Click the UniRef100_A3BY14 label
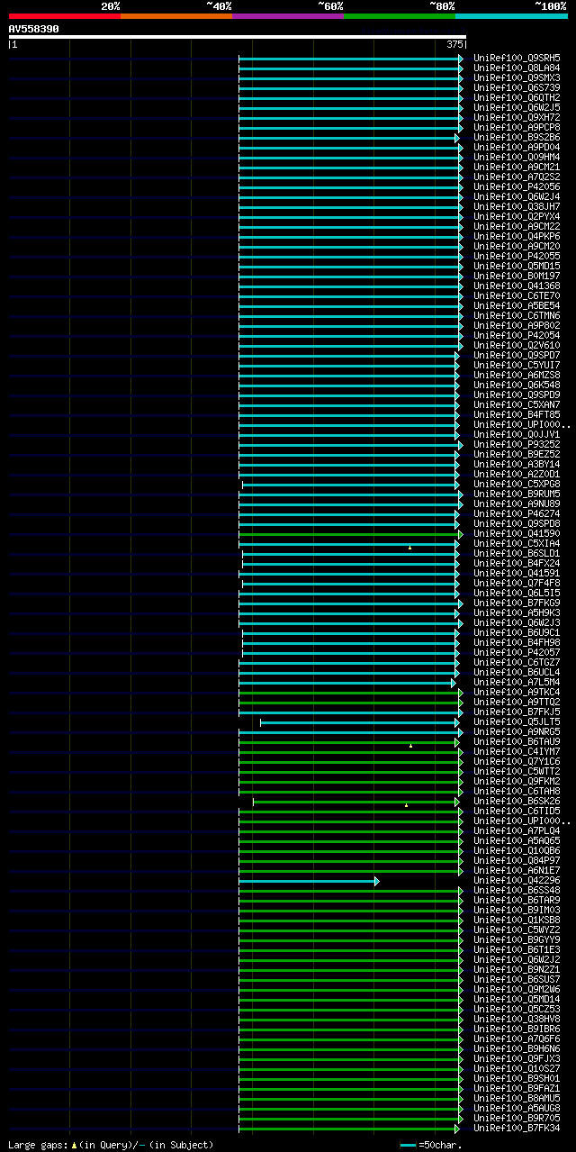The image size is (576, 1152). click(517, 464)
